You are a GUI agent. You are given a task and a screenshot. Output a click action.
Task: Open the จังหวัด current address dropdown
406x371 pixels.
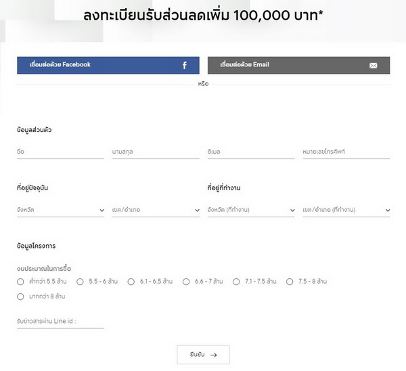(x=60, y=210)
